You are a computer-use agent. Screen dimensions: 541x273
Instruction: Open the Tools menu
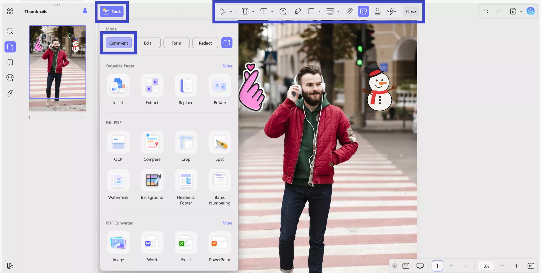point(112,12)
